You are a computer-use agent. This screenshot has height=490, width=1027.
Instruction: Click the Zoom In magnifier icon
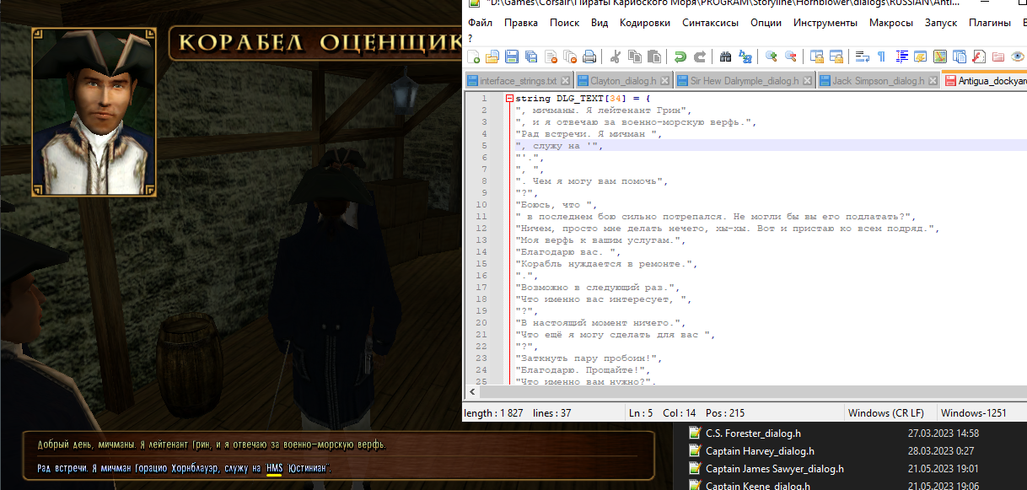771,57
